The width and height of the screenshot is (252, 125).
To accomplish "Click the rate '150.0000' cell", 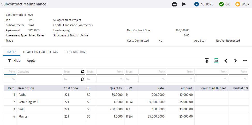I will pyautogui.click(x=152, y=109).
